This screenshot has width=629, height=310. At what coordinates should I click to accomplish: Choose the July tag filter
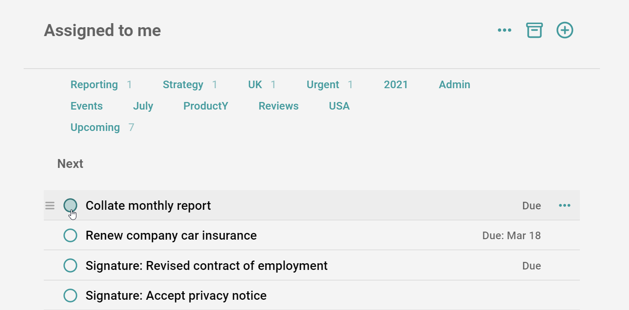click(x=143, y=106)
